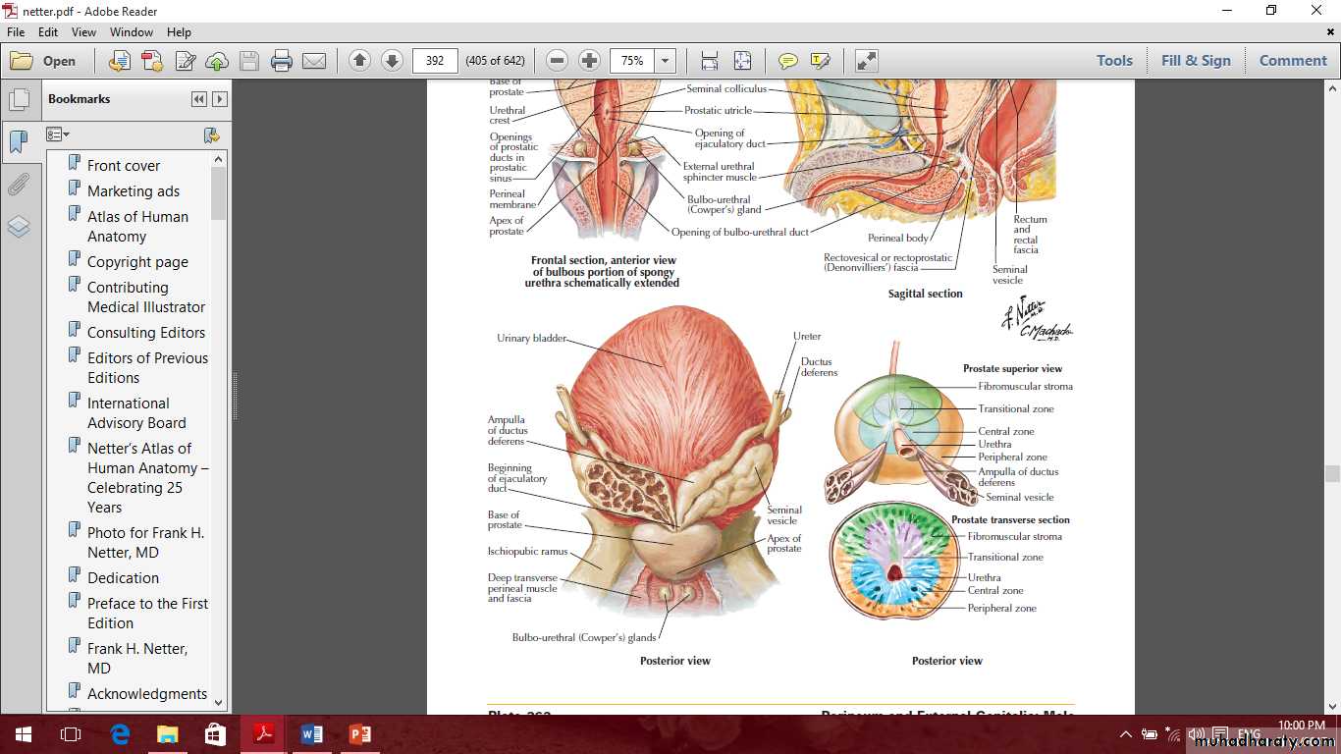Open the Attachments paperclip panel
Viewport: 1341px width, 754px height.
point(19,185)
